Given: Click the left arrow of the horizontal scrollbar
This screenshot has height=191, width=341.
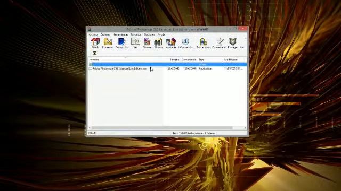Looking at the screenshot, I should pyautogui.click(x=90, y=128).
